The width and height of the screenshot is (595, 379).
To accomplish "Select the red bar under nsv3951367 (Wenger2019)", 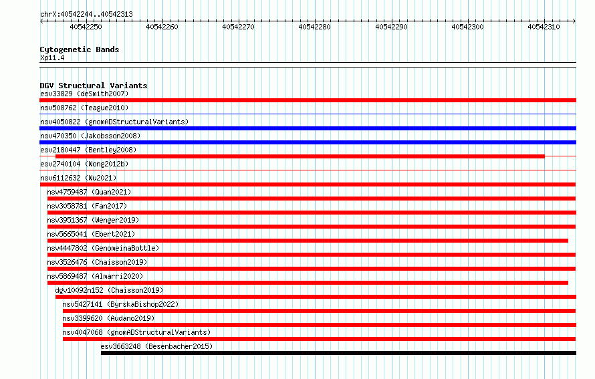I will (312, 227).
